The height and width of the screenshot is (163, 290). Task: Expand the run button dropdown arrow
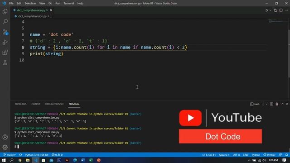point(270,10)
